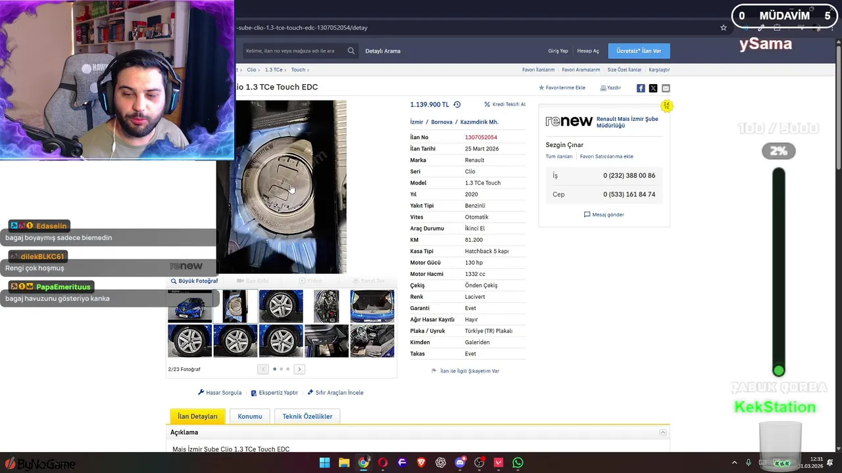Open Kredi Teklifi Al offer
The width and height of the screenshot is (842, 473).
pyautogui.click(x=505, y=104)
